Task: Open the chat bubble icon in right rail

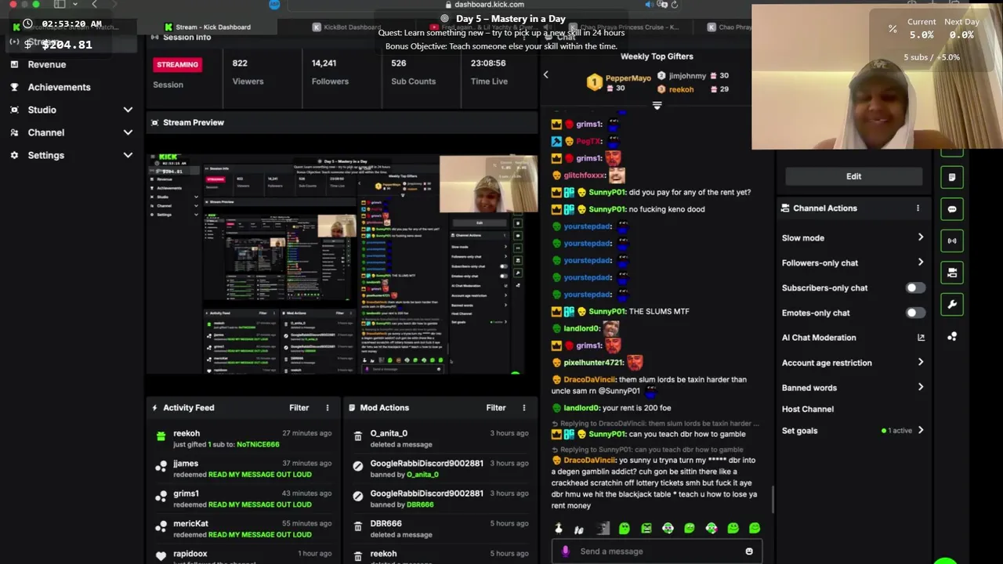Action: (x=952, y=209)
